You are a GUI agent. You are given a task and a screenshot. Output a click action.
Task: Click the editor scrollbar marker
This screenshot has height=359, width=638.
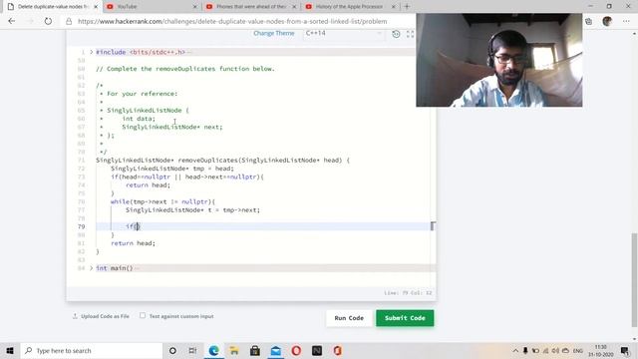433,226
